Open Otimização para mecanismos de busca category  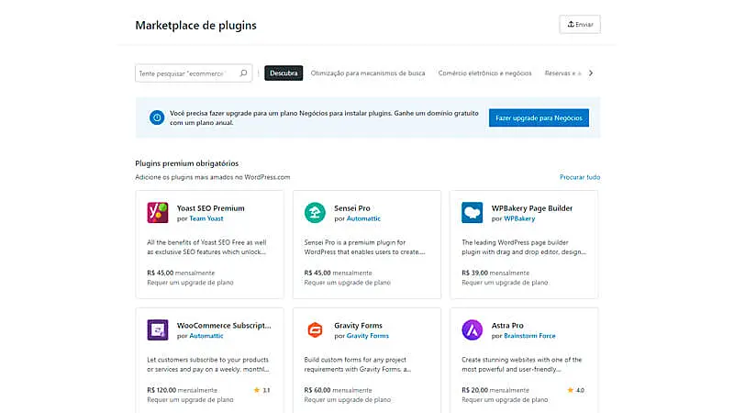click(368, 73)
